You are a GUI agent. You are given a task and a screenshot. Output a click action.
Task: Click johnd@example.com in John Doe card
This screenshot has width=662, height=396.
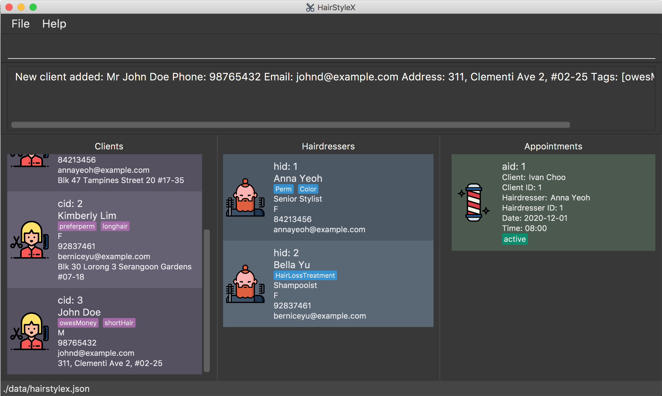(x=96, y=353)
